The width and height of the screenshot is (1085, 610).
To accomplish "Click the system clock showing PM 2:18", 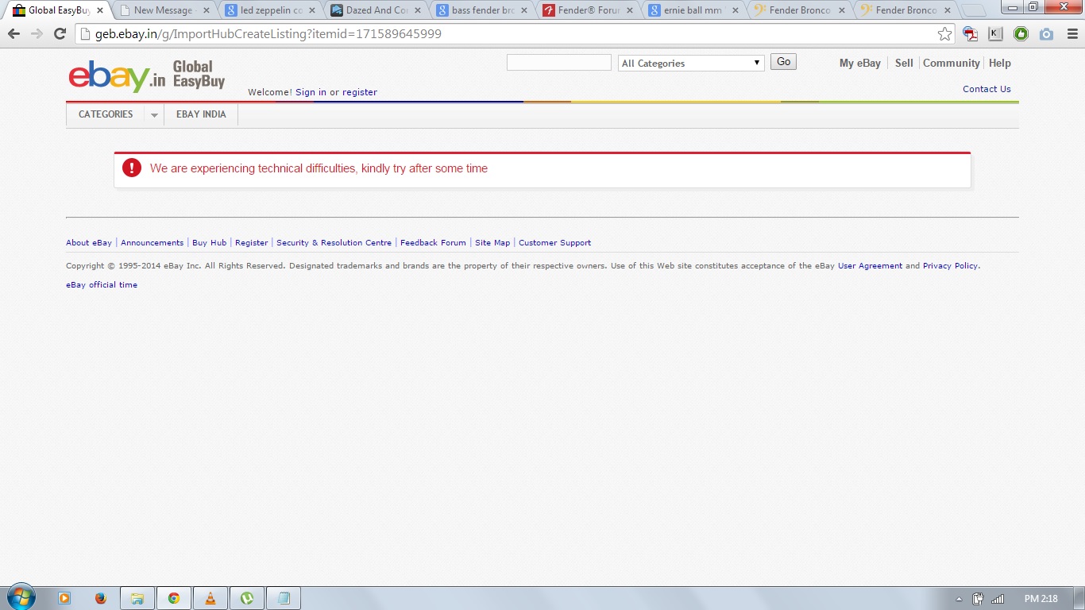I will point(1041,599).
